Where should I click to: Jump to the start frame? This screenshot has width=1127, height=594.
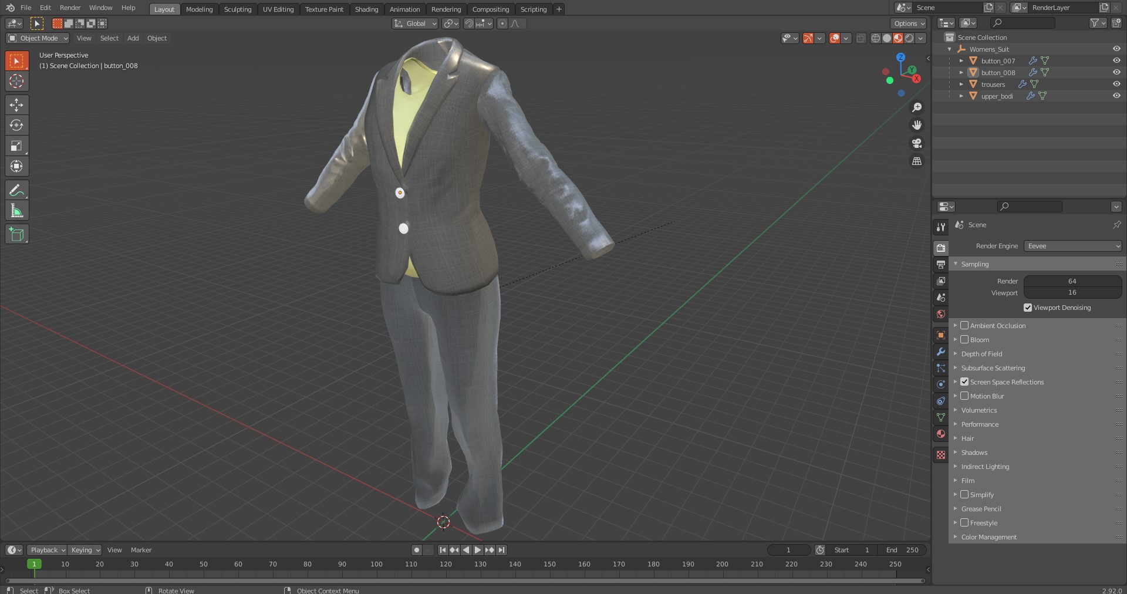tap(443, 550)
